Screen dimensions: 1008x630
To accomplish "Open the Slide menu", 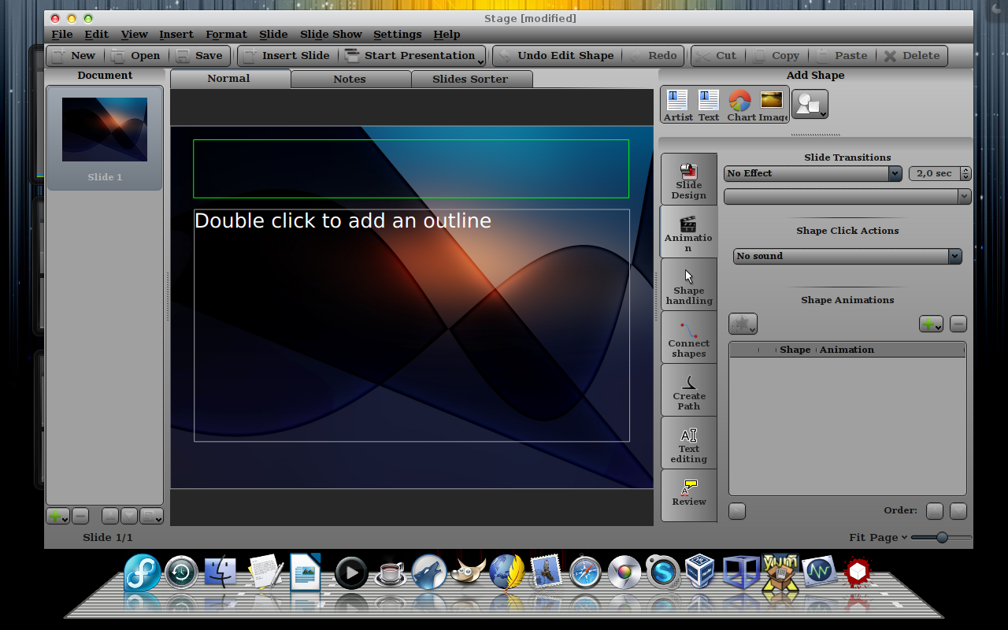I will pyautogui.click(x=274, y=35).
